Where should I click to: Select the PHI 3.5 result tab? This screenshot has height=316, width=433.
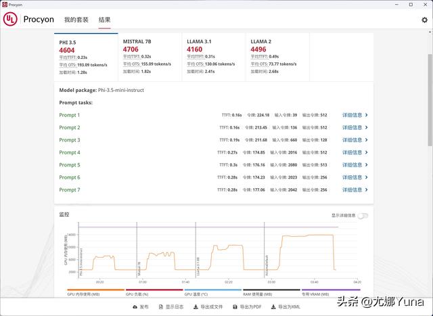pos(86,58)
